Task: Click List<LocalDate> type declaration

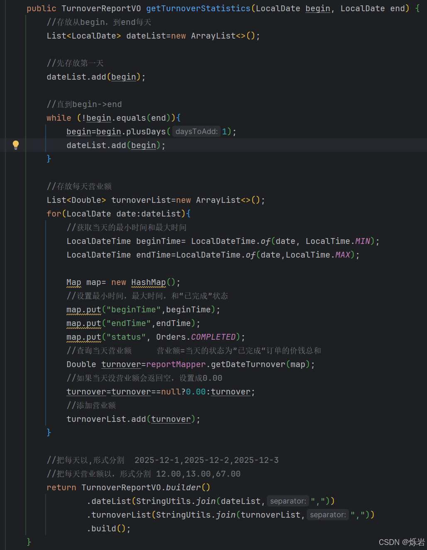Action: (x=84, y=36)
